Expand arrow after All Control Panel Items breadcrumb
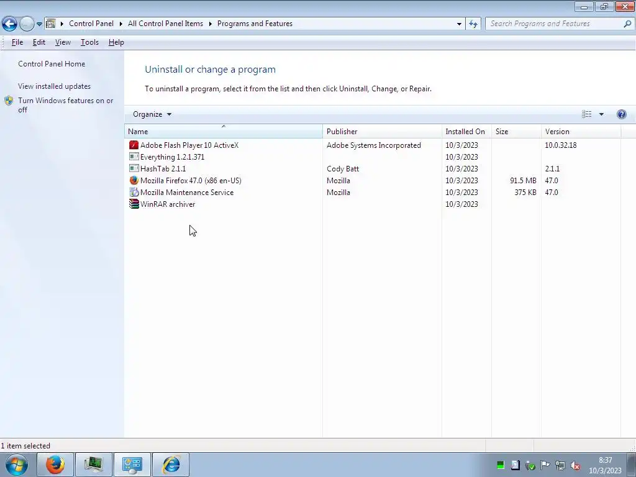 coord(210,24)
